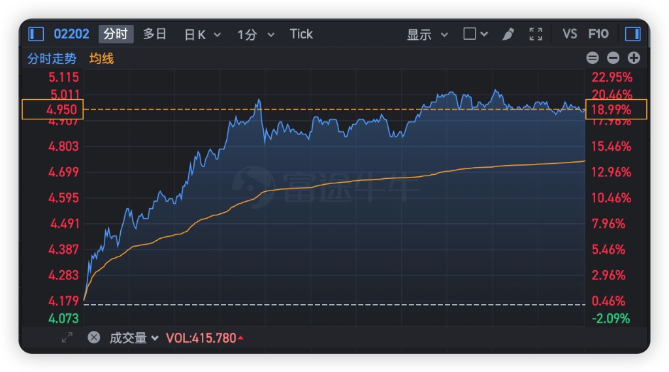Viewport: 669px width, 372px height.
Task: Click the zoom in plus icon
Action: pos(634,58)
